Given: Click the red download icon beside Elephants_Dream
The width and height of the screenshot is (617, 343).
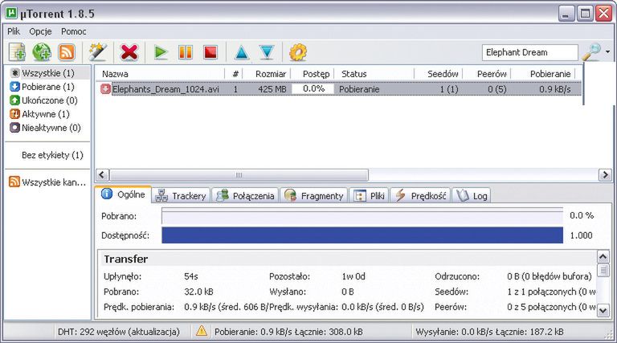Looking at the screenshot, I should click(x=105, y=89).
